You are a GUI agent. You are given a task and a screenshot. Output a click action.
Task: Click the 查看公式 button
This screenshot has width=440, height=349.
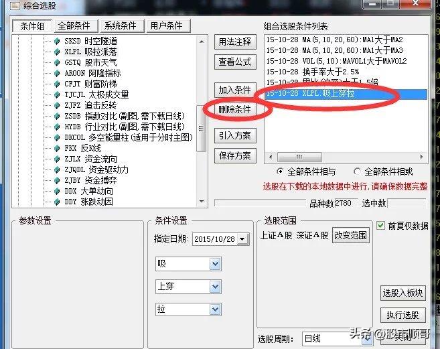[235, 62]
